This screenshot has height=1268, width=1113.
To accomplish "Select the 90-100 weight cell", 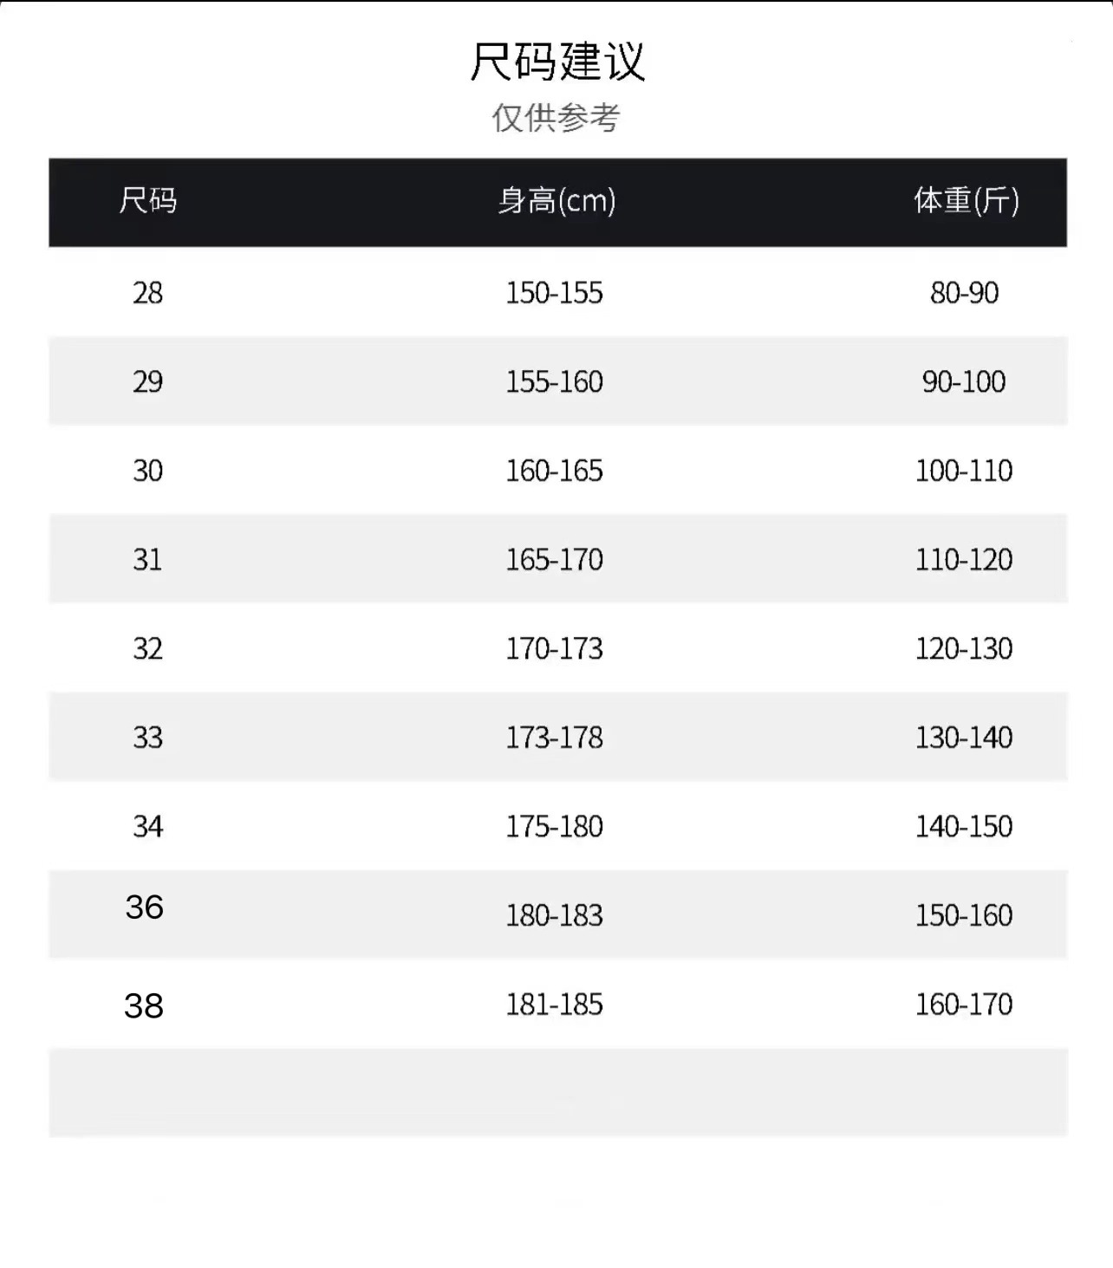I will click(964, 382).
